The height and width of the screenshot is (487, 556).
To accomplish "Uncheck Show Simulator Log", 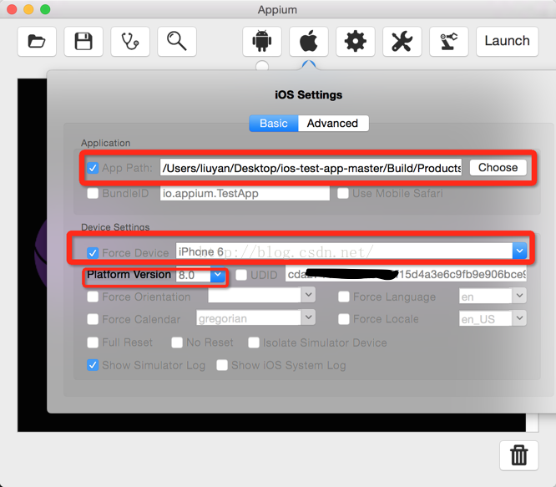I will pos(93,365).
